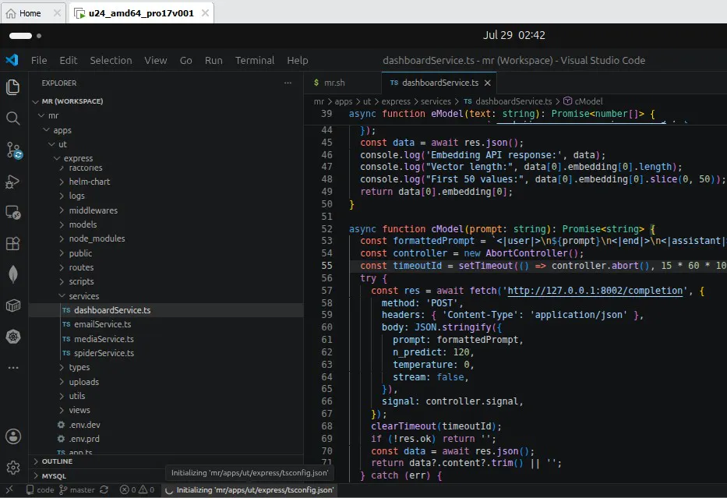Collapse the mr folder

tap(41, 115)
